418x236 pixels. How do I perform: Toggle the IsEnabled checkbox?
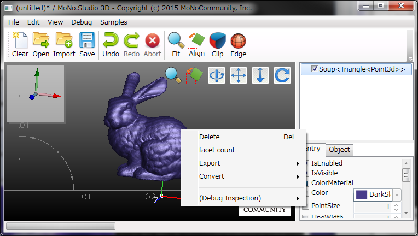click(x=306, y=163)
